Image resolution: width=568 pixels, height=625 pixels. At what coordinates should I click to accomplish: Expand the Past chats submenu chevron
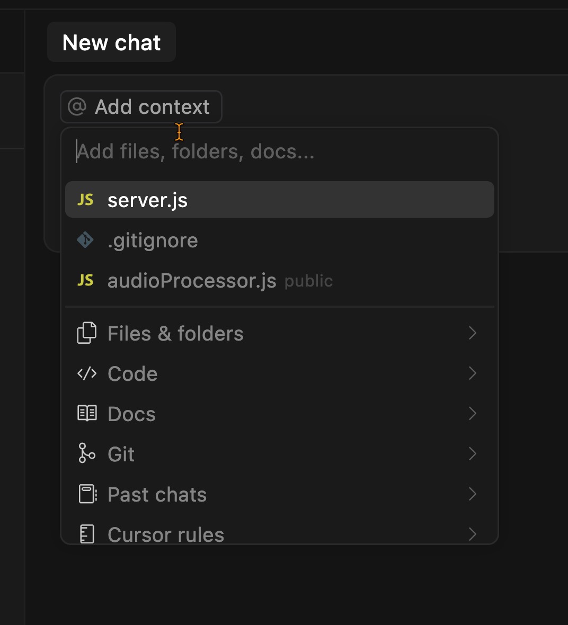473,494
